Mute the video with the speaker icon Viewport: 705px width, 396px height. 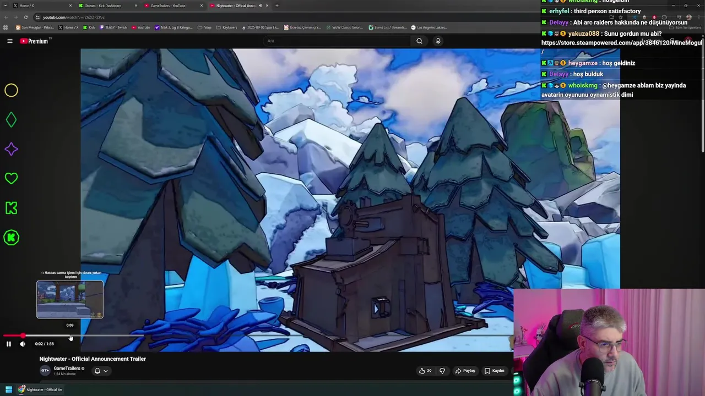click(23, 344)
